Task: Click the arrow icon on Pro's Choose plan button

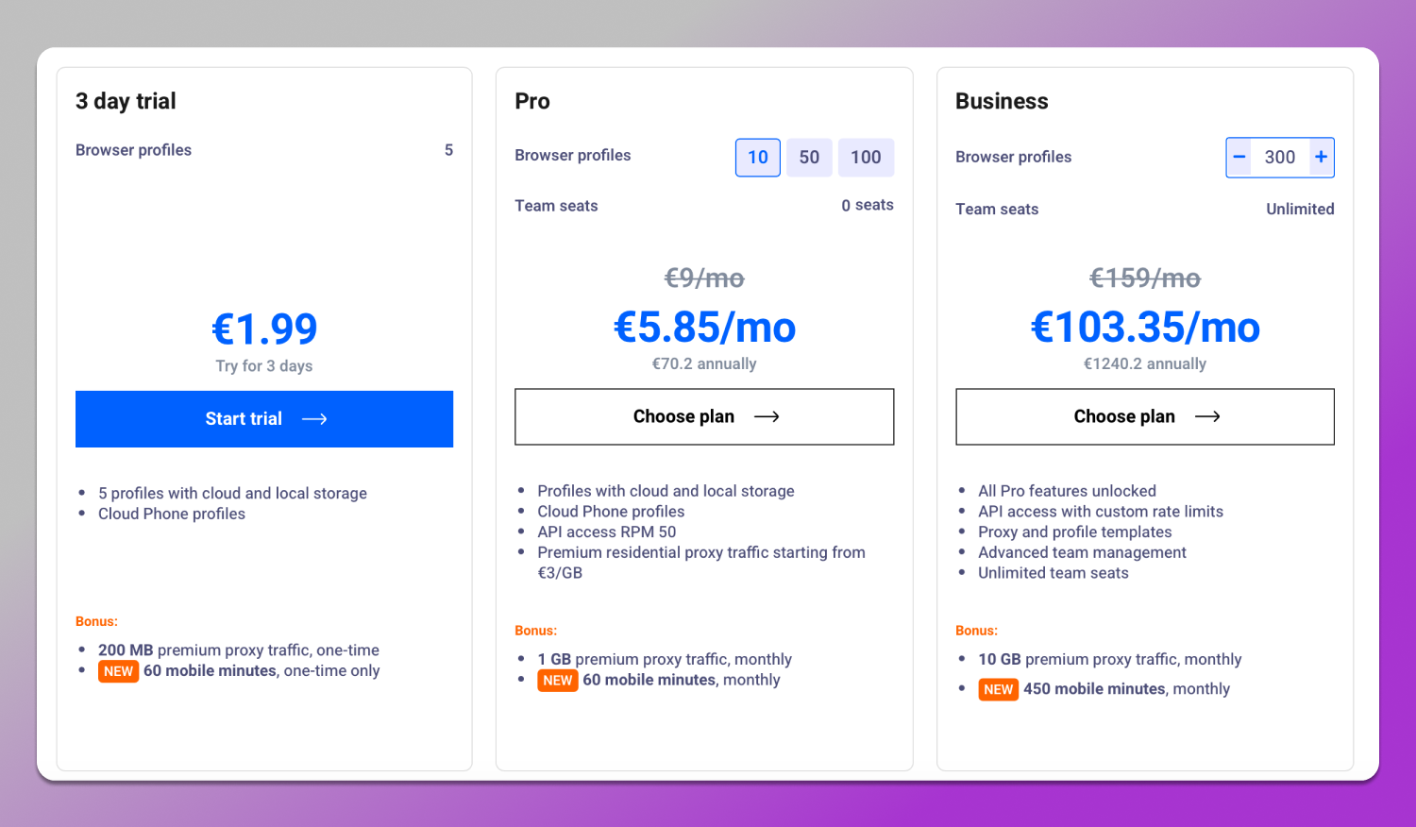Action: click(x=767, y=416)
